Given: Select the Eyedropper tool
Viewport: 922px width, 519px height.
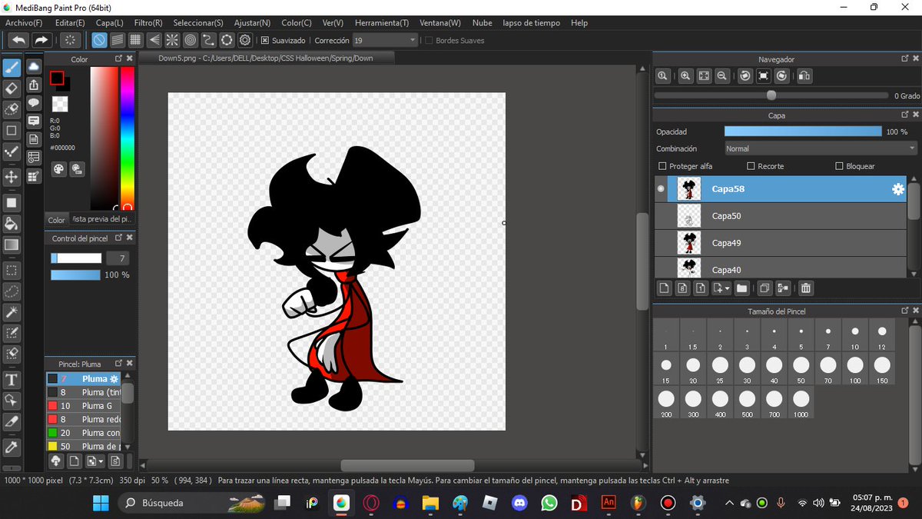Looking at the screenshot, I should pos(12,447).
